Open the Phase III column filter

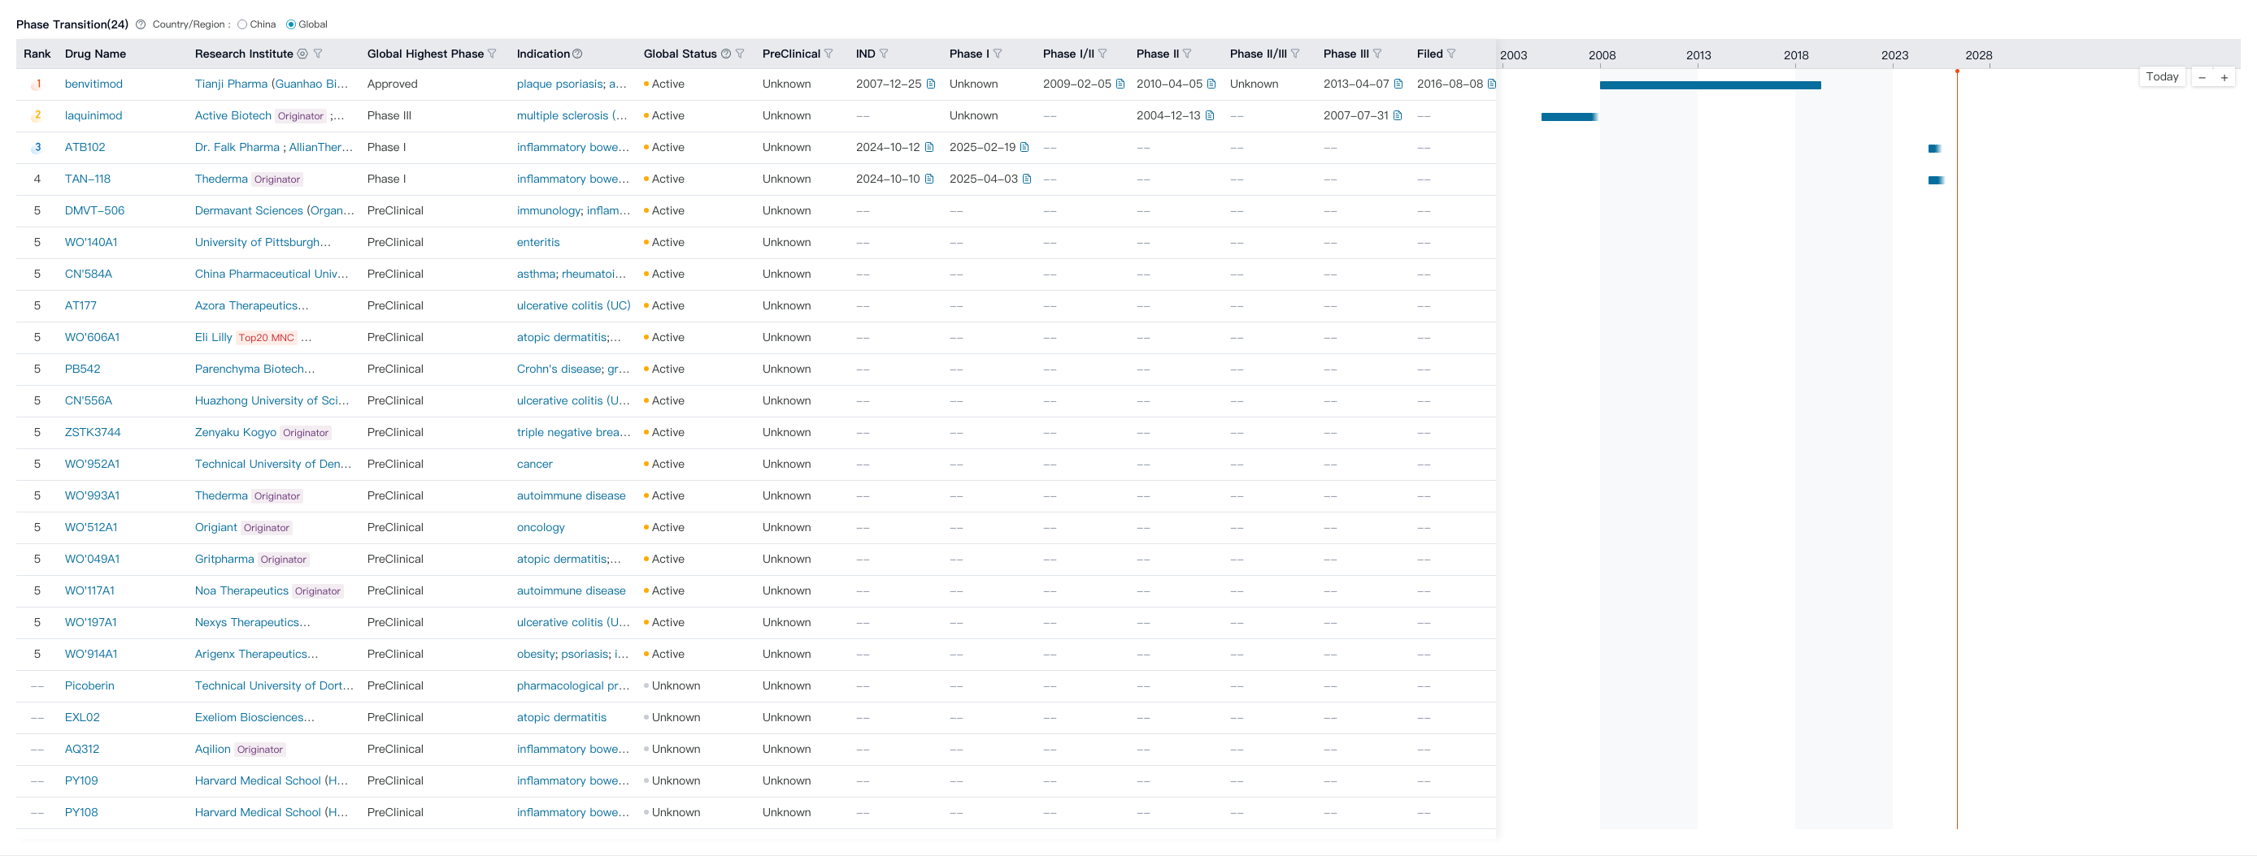point(1377,54)
